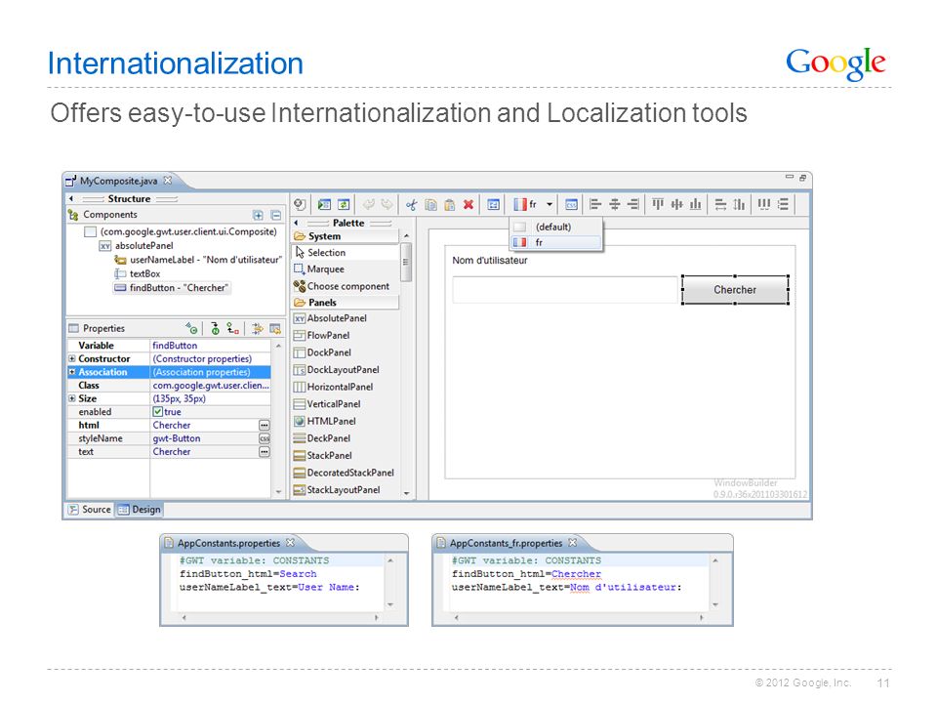Click the convert local to field icon
The image size is (937, 703).
[233, 328]
